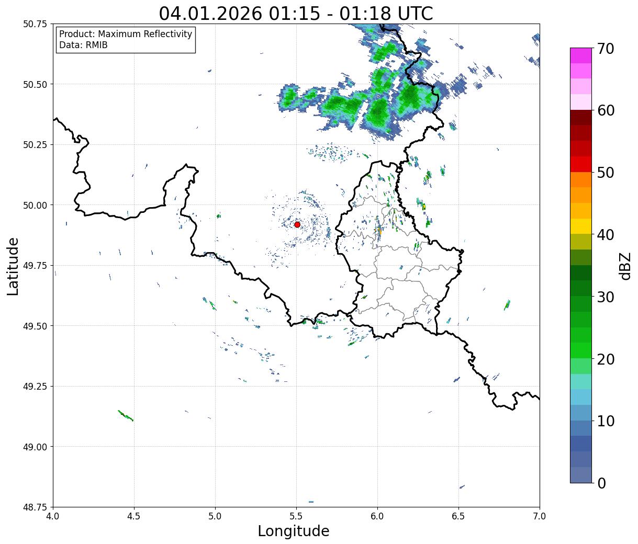Image resolution: width=638 pixels, height=544 pixels.
Task: Select the 'Product: Maximum Reflectivity' text
Action: (x=126, y=34)
